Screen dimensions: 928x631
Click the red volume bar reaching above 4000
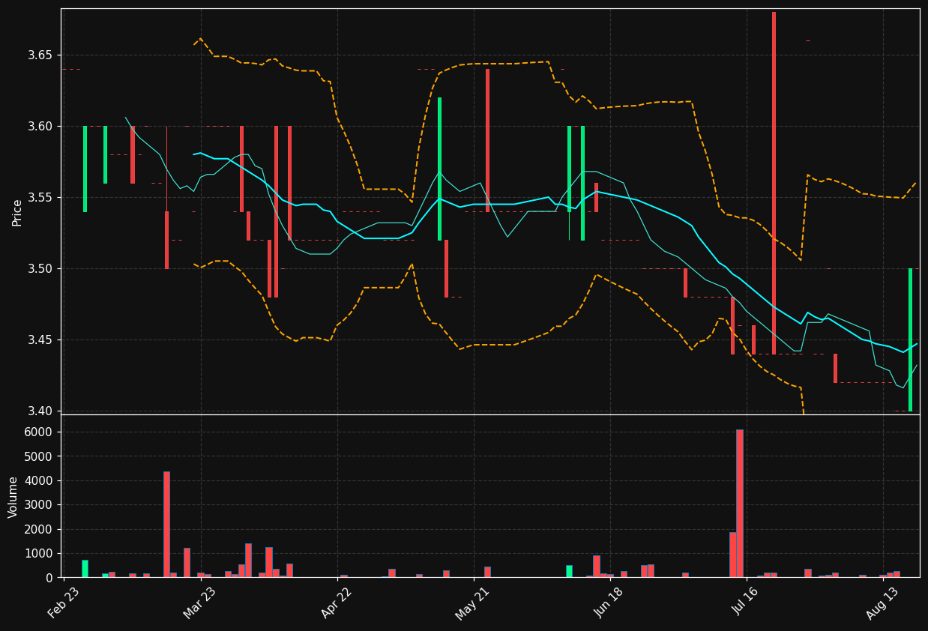(166, 525)
